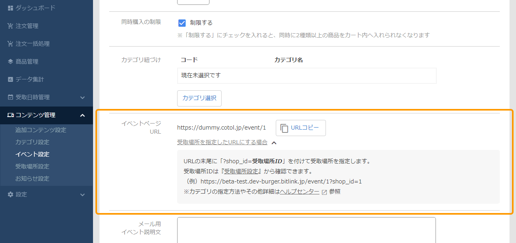Image resolution: width=516 pixels, height=243 pixels.
Task: Click the layers icon beside 商品管理
Action: coord(11,62)
